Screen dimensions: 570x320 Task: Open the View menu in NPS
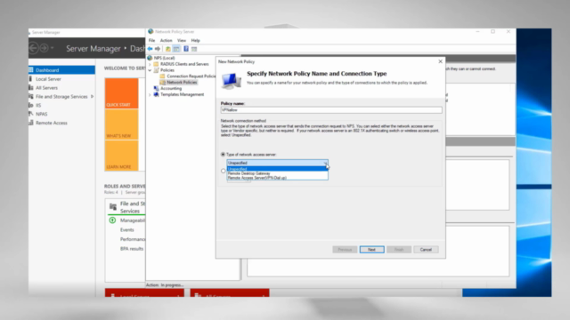pos(182,40)
